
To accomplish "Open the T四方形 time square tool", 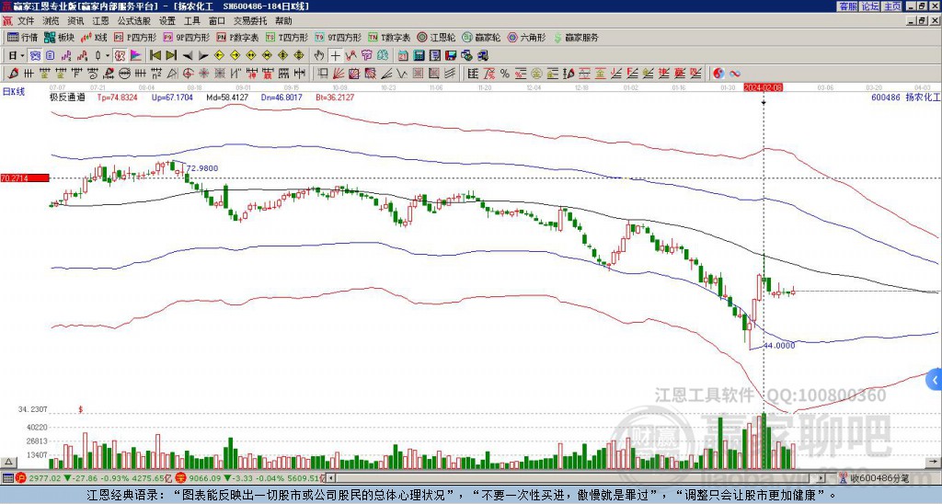I will tap(287, 37).
